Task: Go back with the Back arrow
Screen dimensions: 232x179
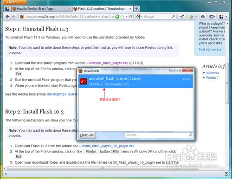Action: (7, 17)
